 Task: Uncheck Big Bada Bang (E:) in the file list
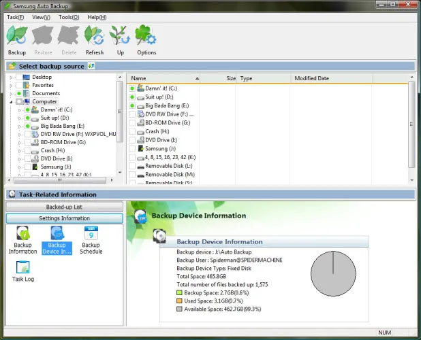pyautogui.click(x=132, y=105)
